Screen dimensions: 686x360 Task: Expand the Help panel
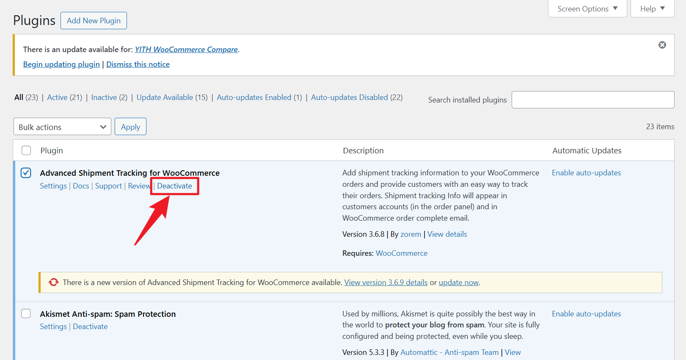652,8
